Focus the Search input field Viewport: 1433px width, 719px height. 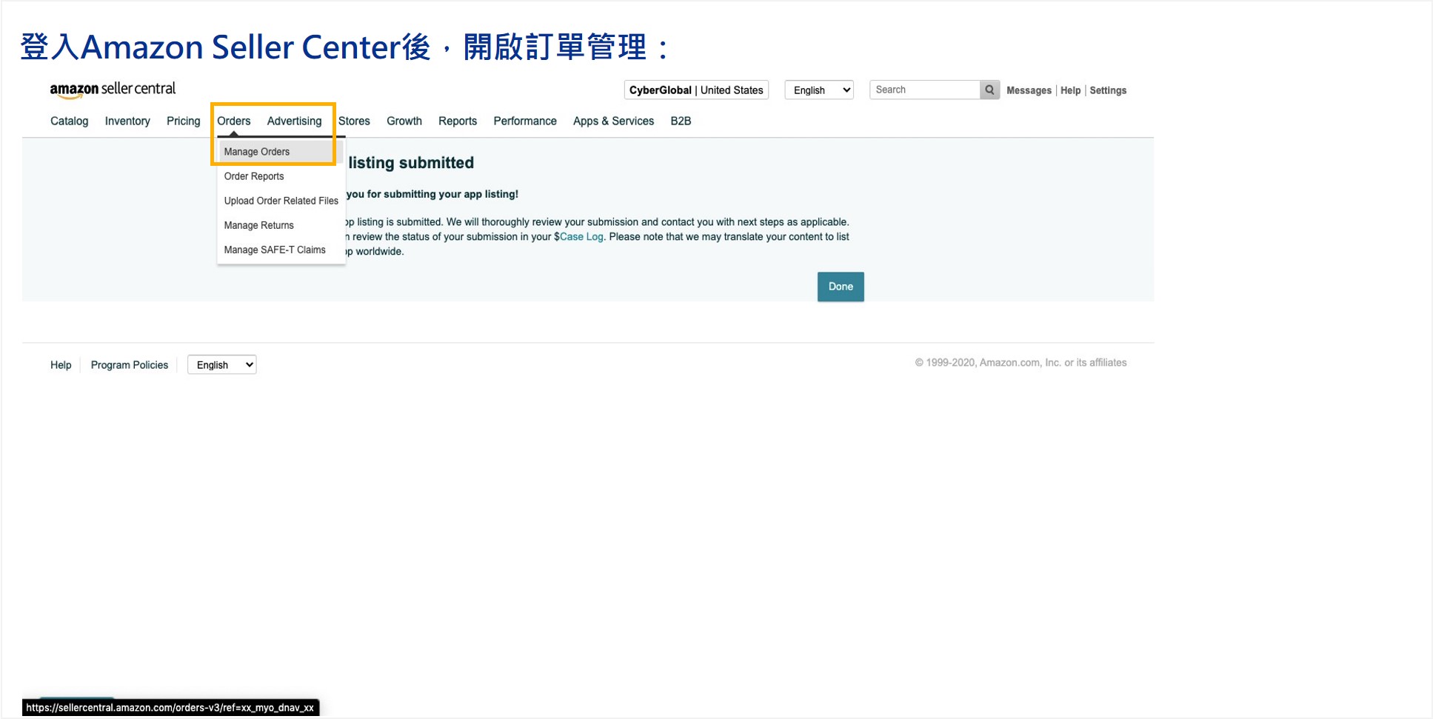coord(924,90)
